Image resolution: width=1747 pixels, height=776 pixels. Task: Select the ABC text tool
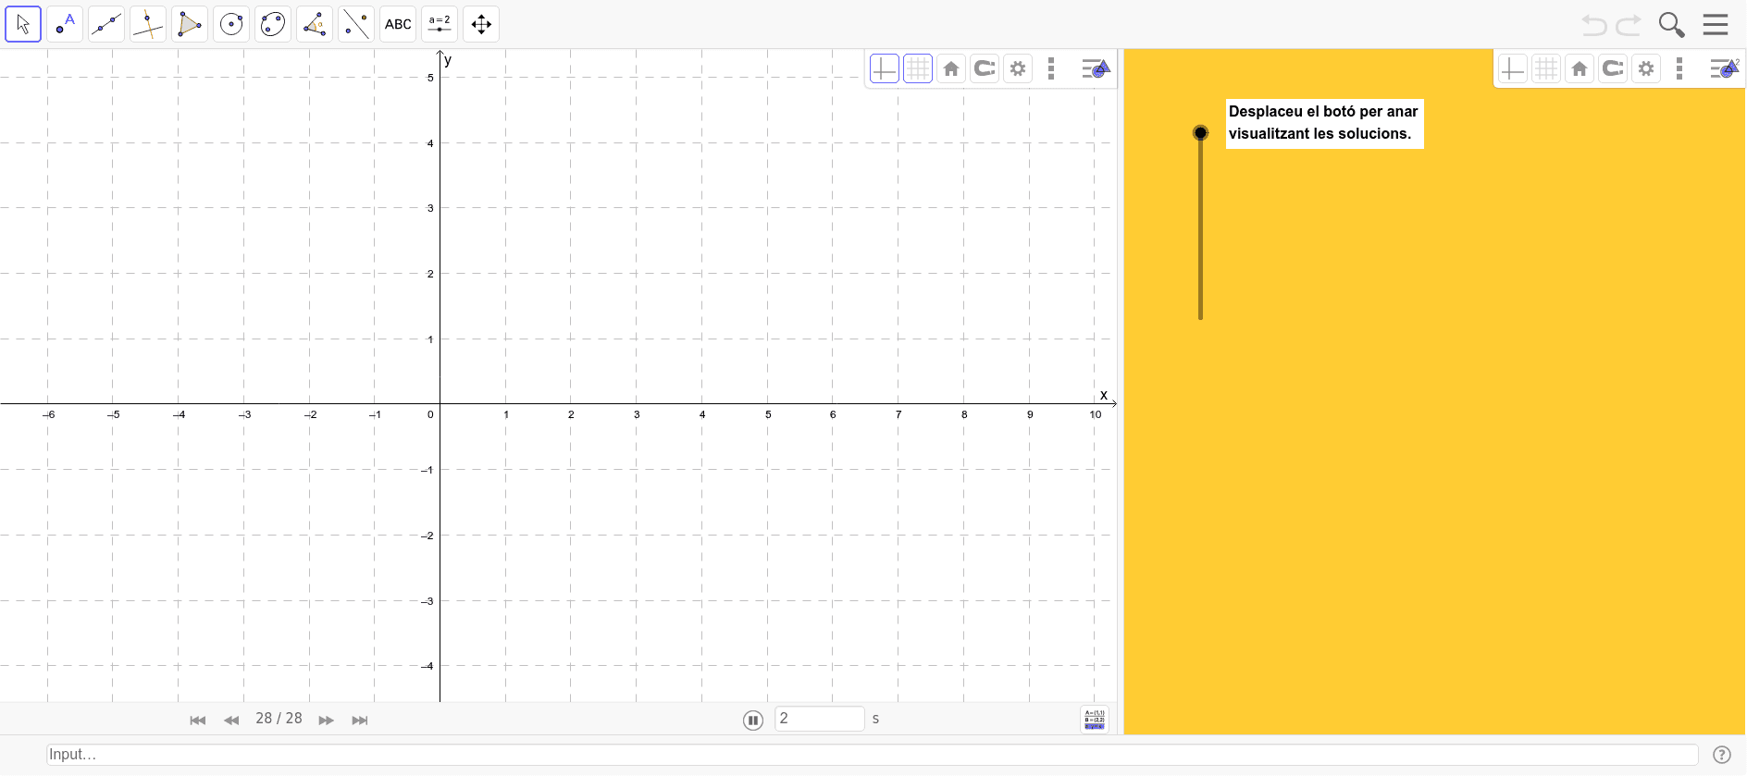(398, 24)
